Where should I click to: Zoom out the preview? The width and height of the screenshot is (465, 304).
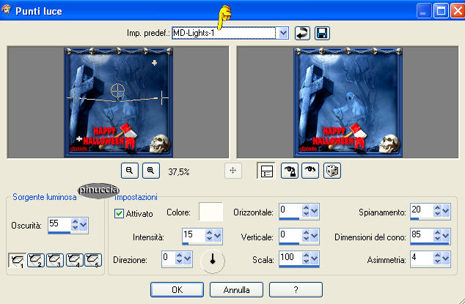pos(130,171)
